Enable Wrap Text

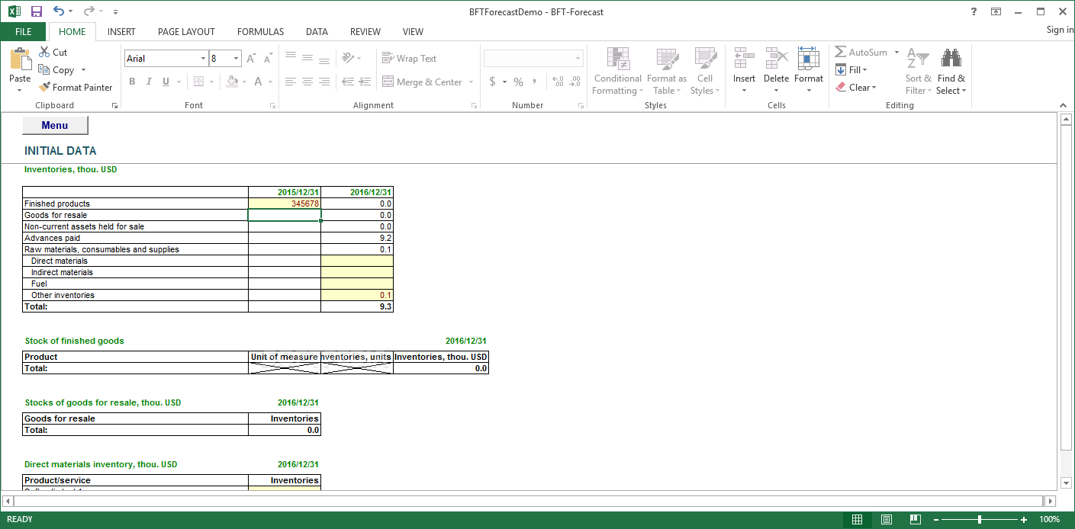tap(409, 58)
